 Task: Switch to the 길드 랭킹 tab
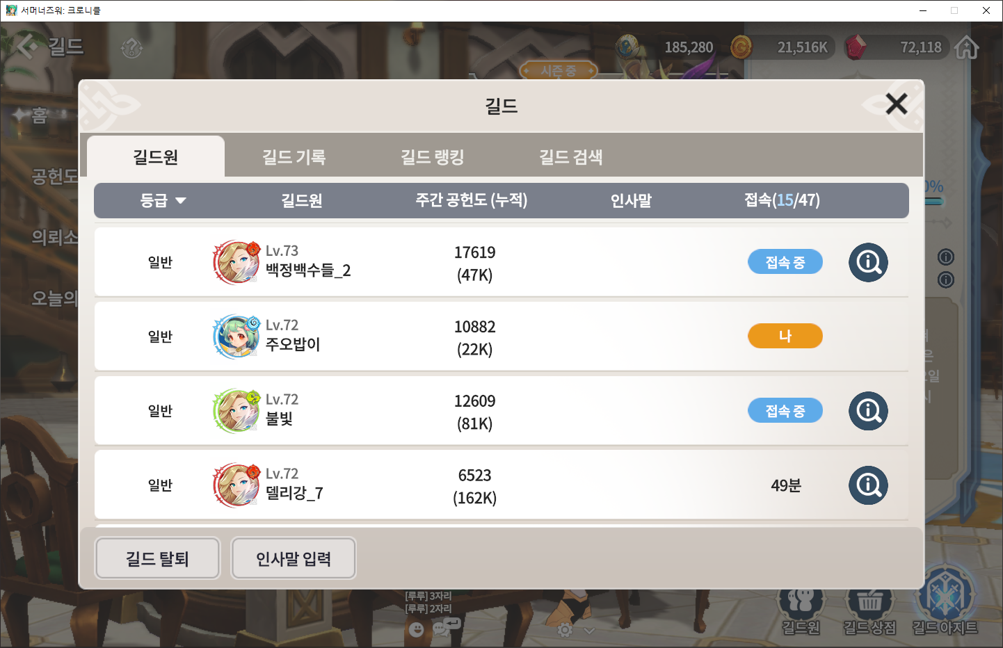coord(433,157)
